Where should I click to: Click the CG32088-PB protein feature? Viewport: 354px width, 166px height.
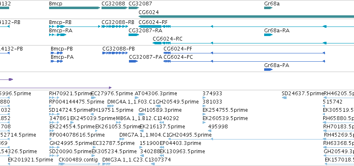point(114,53)
